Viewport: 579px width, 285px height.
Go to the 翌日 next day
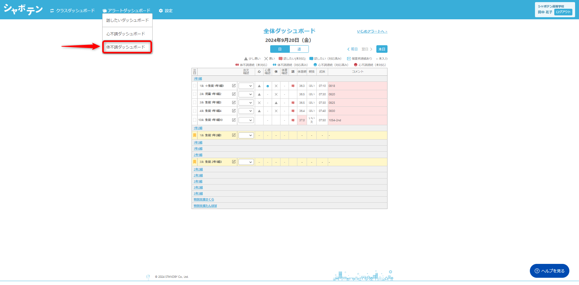point(367,49)
